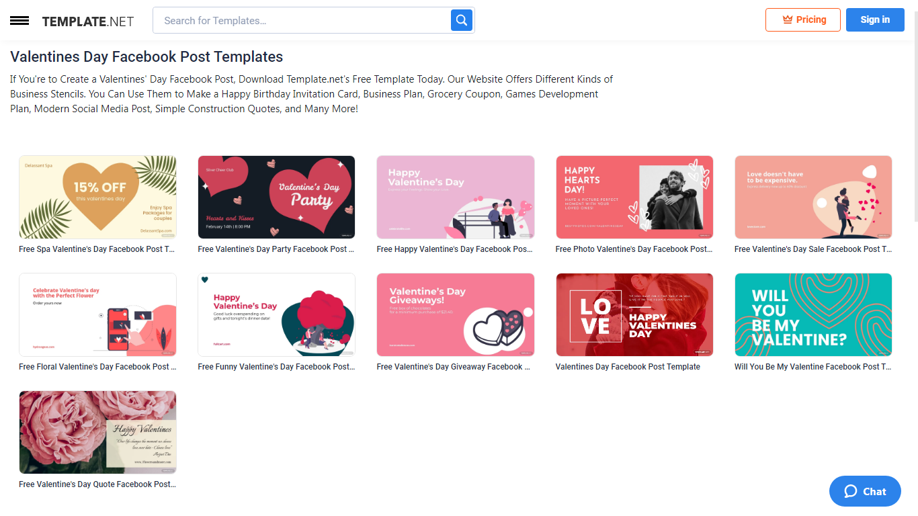Open the 'Love doesn't have to be expensive' thumbnail
918x516 pixels.
point(813,197)
